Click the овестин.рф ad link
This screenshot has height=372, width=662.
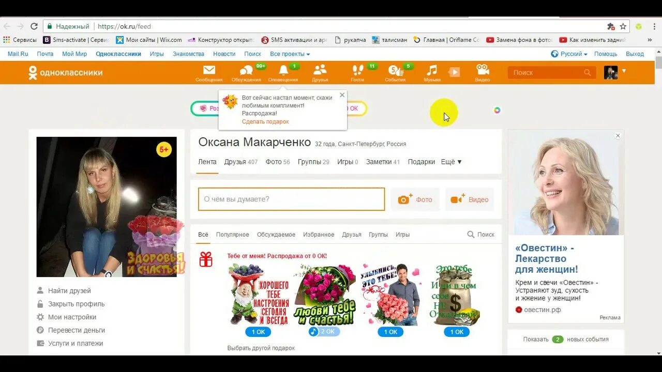pos(542,310)
